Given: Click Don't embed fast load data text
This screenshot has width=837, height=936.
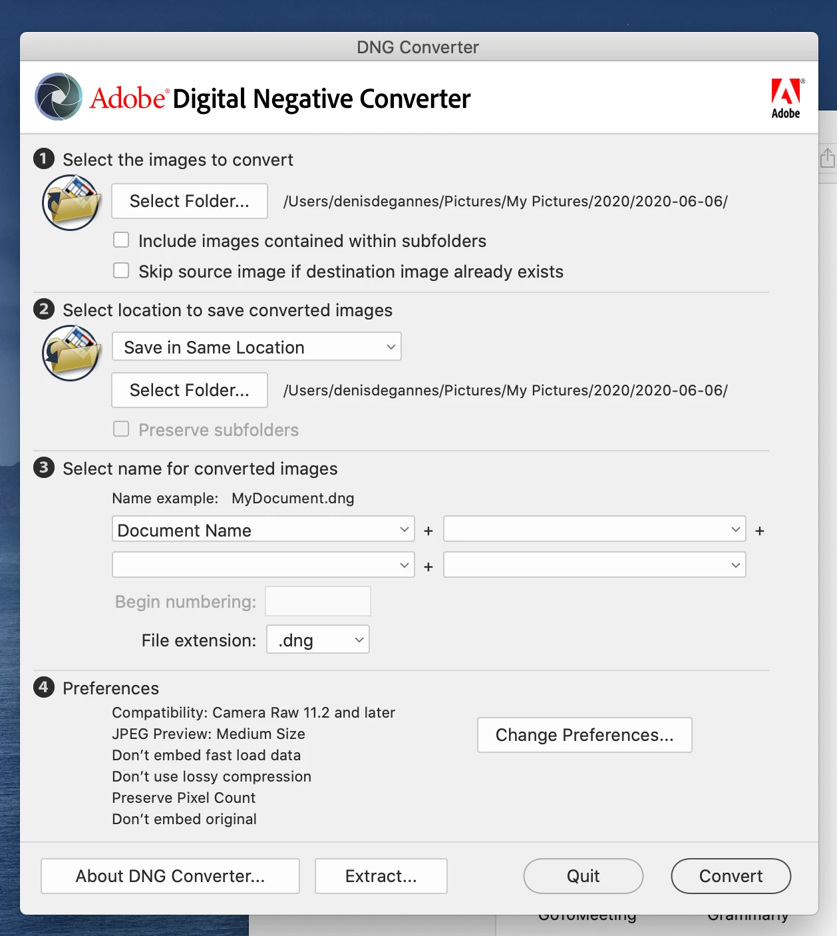Looking at the screenshot, I should coord(206,755).
